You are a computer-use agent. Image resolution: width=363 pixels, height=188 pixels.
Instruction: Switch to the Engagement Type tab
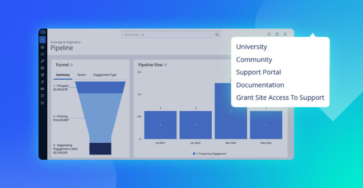pyautogui.click(x=105, y=75)
